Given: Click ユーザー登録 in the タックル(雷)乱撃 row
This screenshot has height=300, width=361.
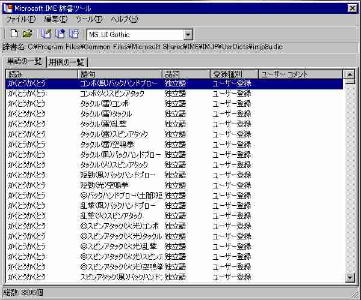Looking at the screenshot, I should click(232, 124).
